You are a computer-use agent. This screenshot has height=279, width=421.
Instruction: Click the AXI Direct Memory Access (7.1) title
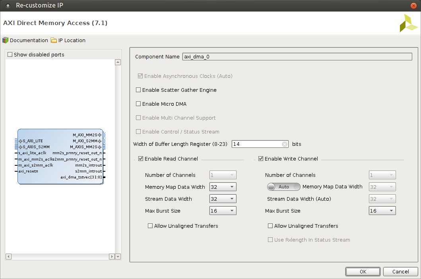[x=55, y=23]
